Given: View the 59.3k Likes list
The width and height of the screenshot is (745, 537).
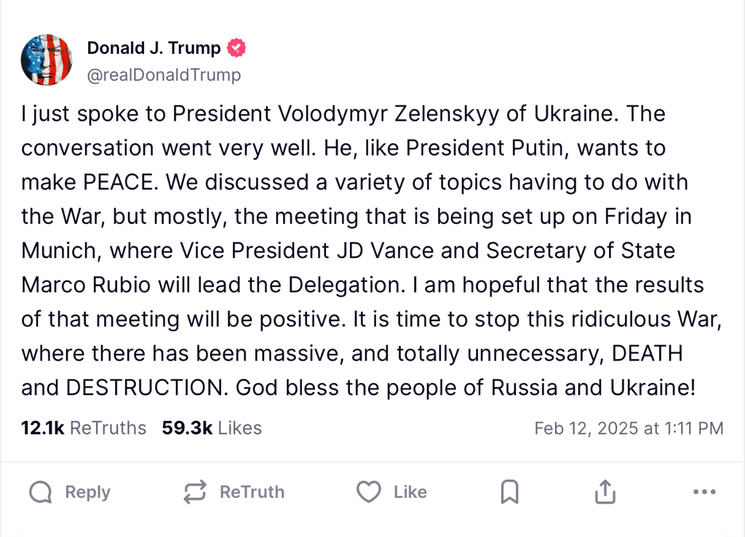Looking at the screenshot, I should 212,428.
